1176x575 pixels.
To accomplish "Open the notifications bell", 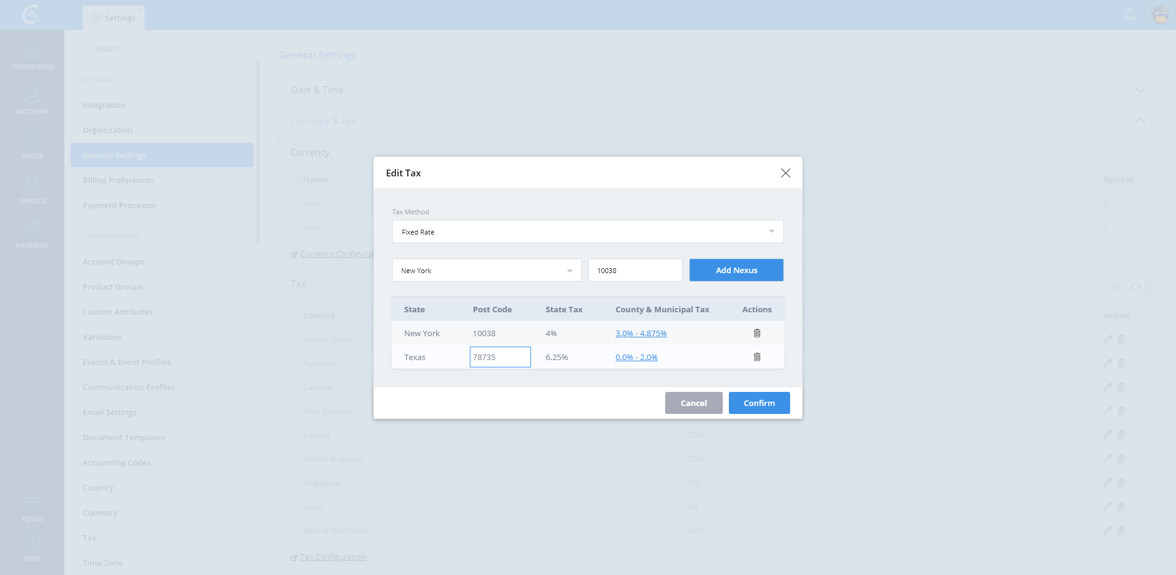I will click(1130, 15).
